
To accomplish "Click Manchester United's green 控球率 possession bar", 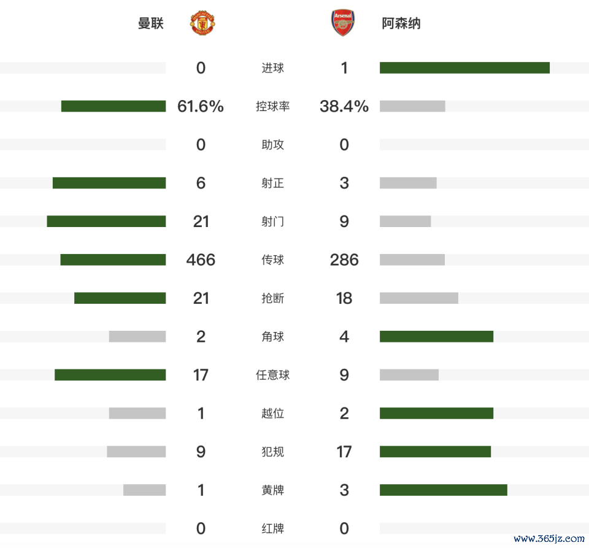I will point(114,106).
